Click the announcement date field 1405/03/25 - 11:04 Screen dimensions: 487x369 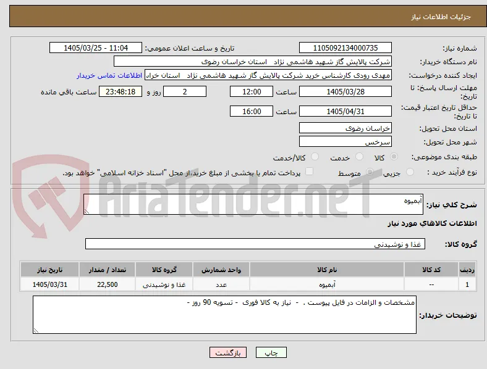96,48
